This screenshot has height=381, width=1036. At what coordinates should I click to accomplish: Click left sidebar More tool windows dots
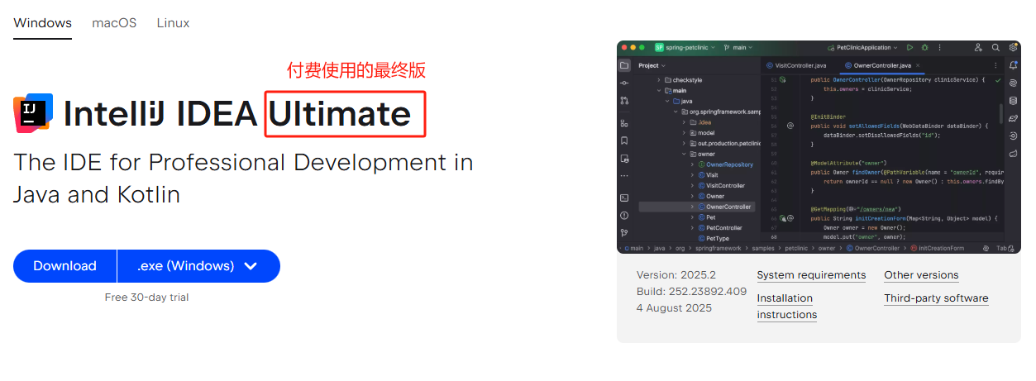pyautogui.click(x=624, y=175)
